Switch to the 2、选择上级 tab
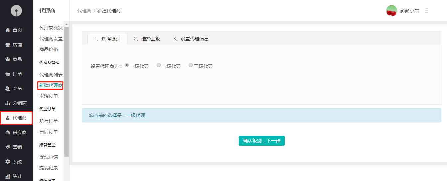This screenshot has height=181, width=447. pos(147,39)
